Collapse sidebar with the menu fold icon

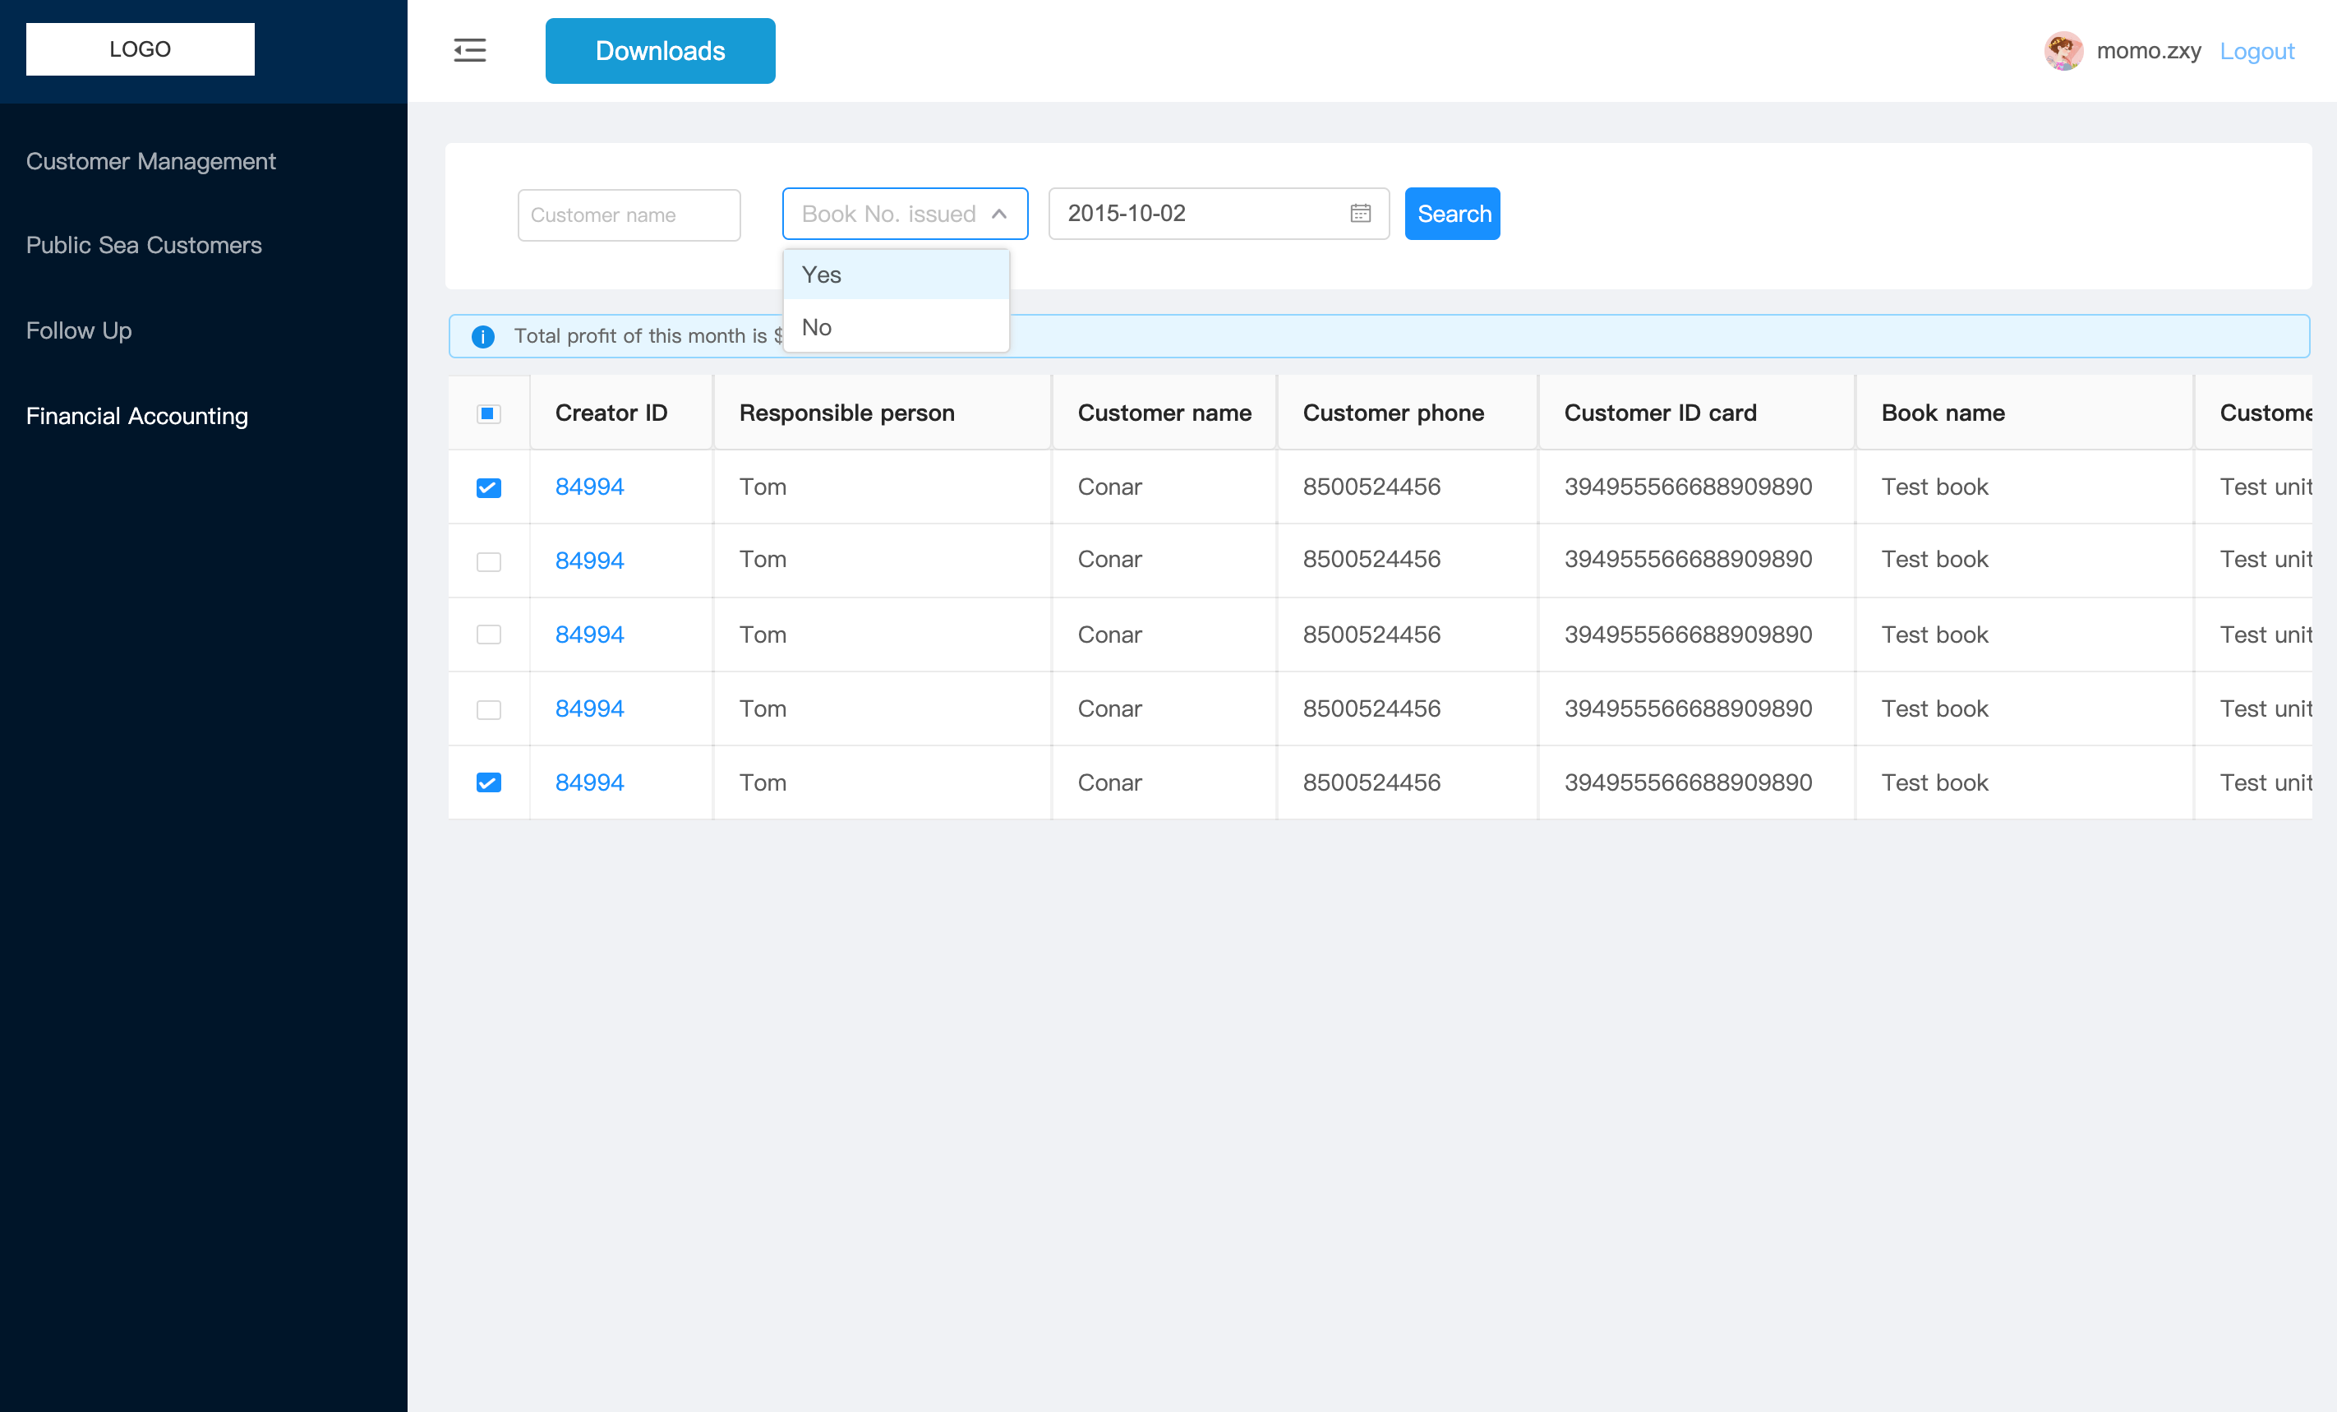469,50
